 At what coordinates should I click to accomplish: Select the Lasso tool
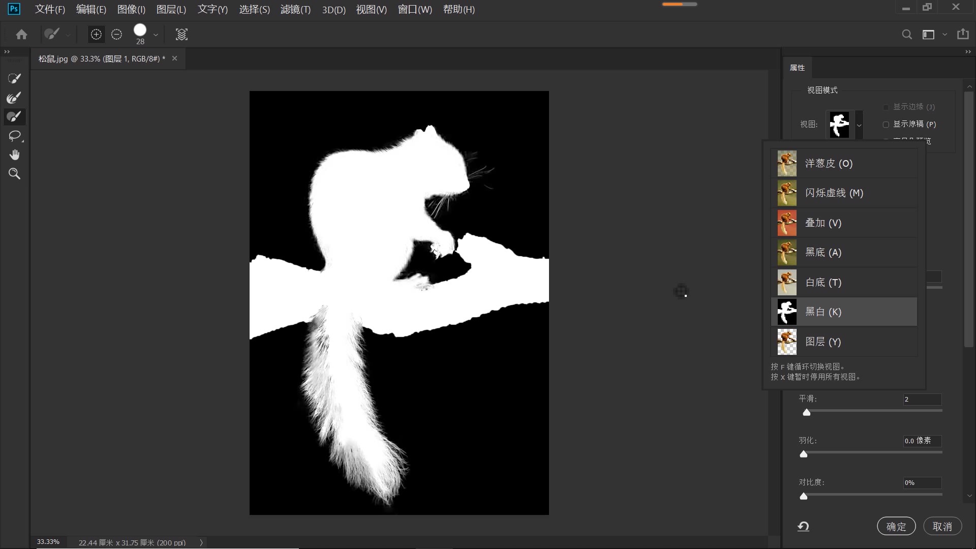tap(14, 136)
